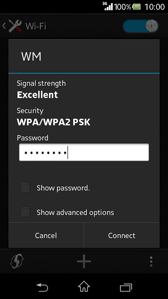Tap the WPS refresh icon
This screenshot has height=299, width=168.
pyautogui.click(x=17, y=261)
